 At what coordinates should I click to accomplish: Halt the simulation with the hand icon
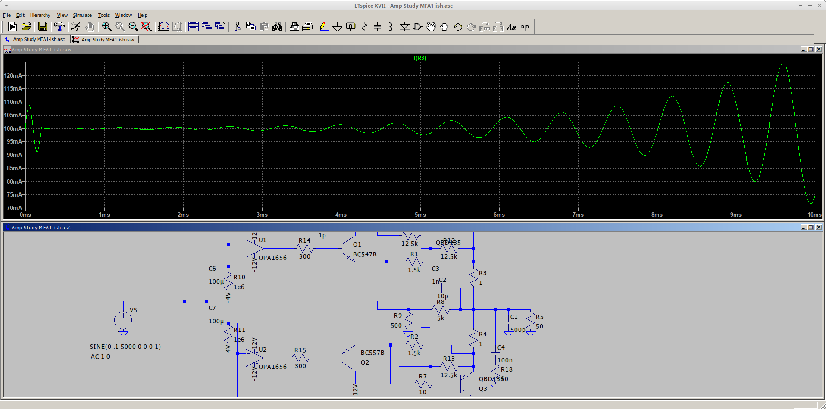(x=89, y=27)
